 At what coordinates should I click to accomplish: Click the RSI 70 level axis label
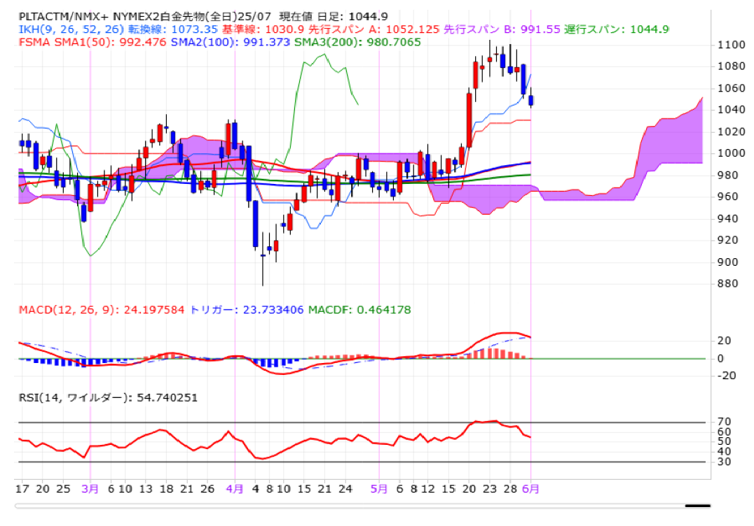pos(724,422)
